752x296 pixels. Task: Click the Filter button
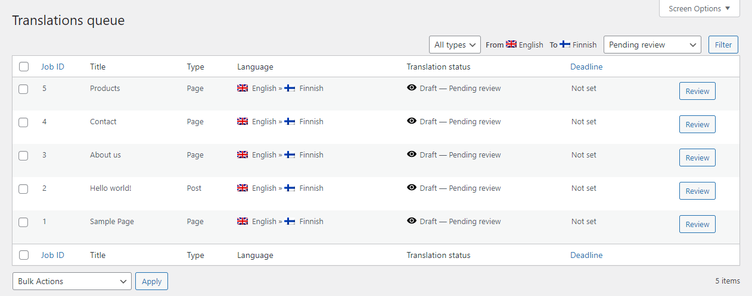coord(723,45)
